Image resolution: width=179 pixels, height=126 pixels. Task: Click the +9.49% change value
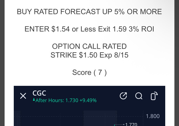click(x=88, y=100)
